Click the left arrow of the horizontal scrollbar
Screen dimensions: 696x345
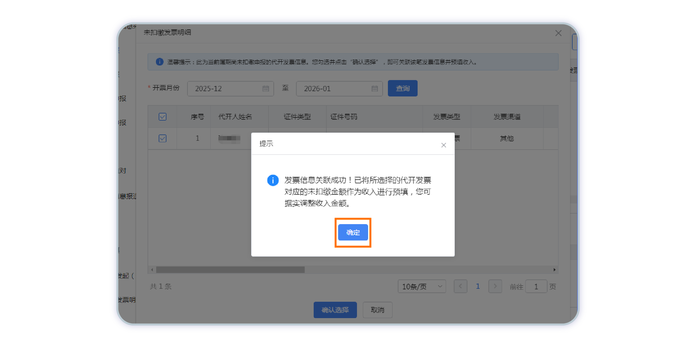152,270
